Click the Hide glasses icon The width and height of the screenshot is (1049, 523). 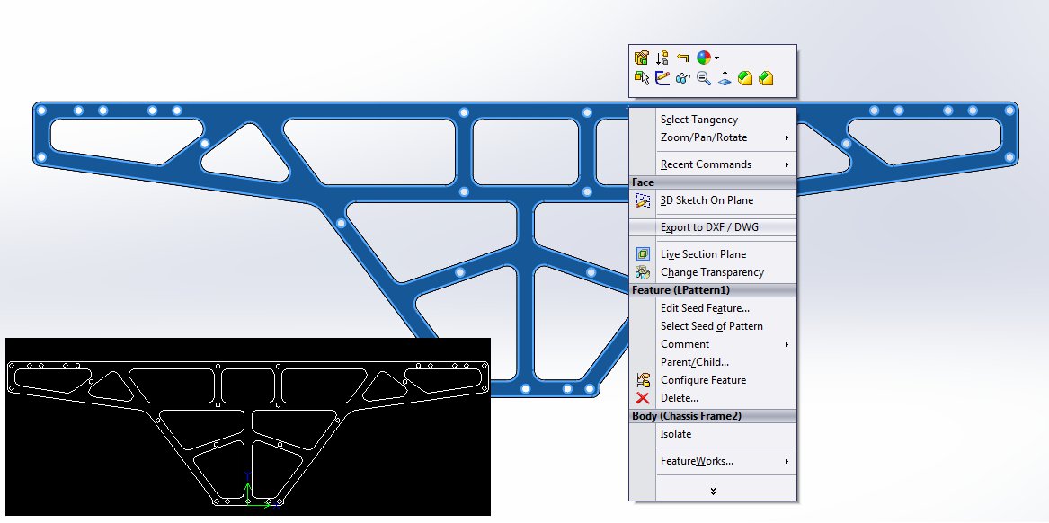tap(683, 78)
